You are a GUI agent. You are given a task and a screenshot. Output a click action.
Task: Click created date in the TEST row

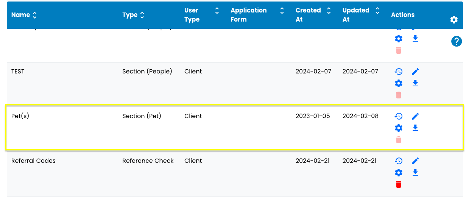[313, 71]
